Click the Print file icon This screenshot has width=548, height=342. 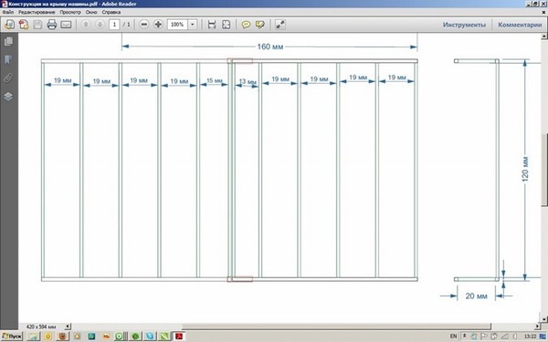(52, 25)
